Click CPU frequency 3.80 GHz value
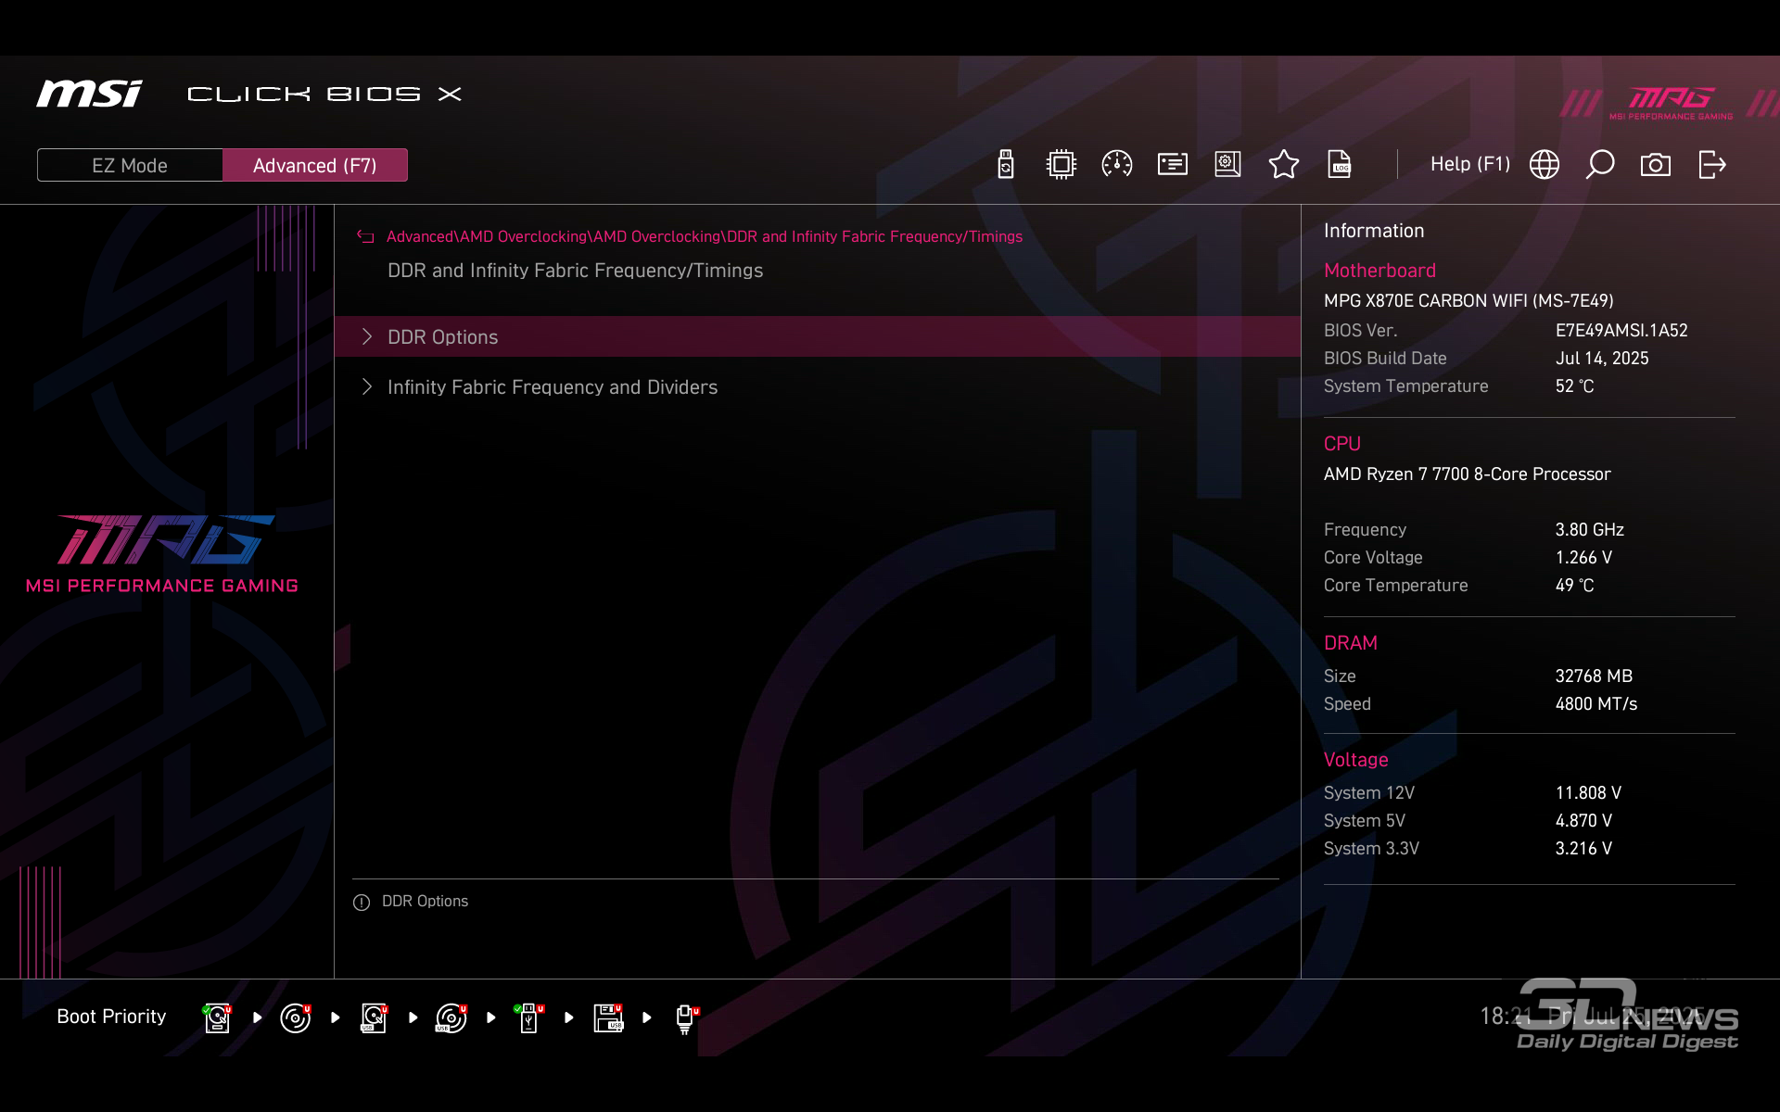This screenshot has height=1112, width=1780. [x=1589, y=530]
